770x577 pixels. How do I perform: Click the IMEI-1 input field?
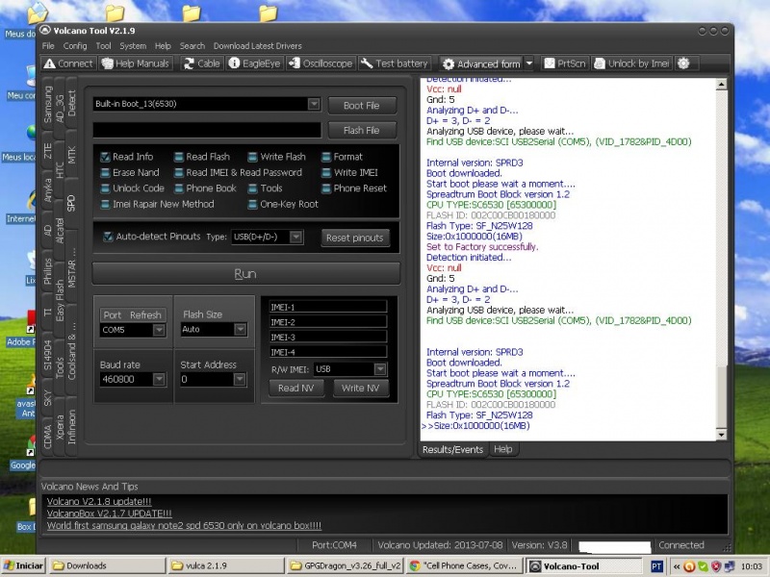tap(327, 307)
